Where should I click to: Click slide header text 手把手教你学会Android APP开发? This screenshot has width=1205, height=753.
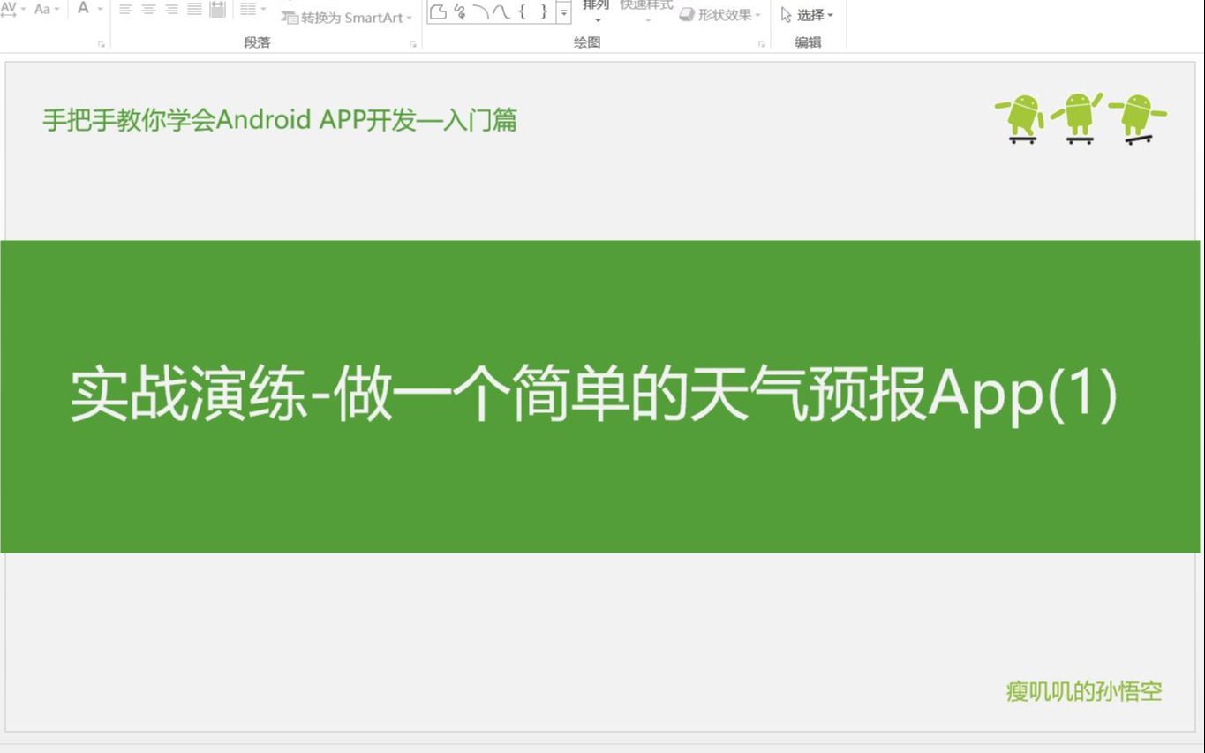point(280,120)
